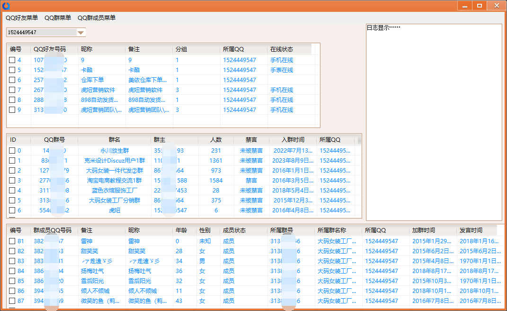
Task: Click the 入群时间 column header
Action: click(293, 140)
